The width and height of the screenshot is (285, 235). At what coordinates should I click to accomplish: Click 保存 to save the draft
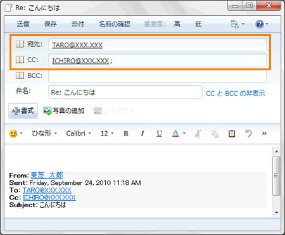[x=50, y=24]
